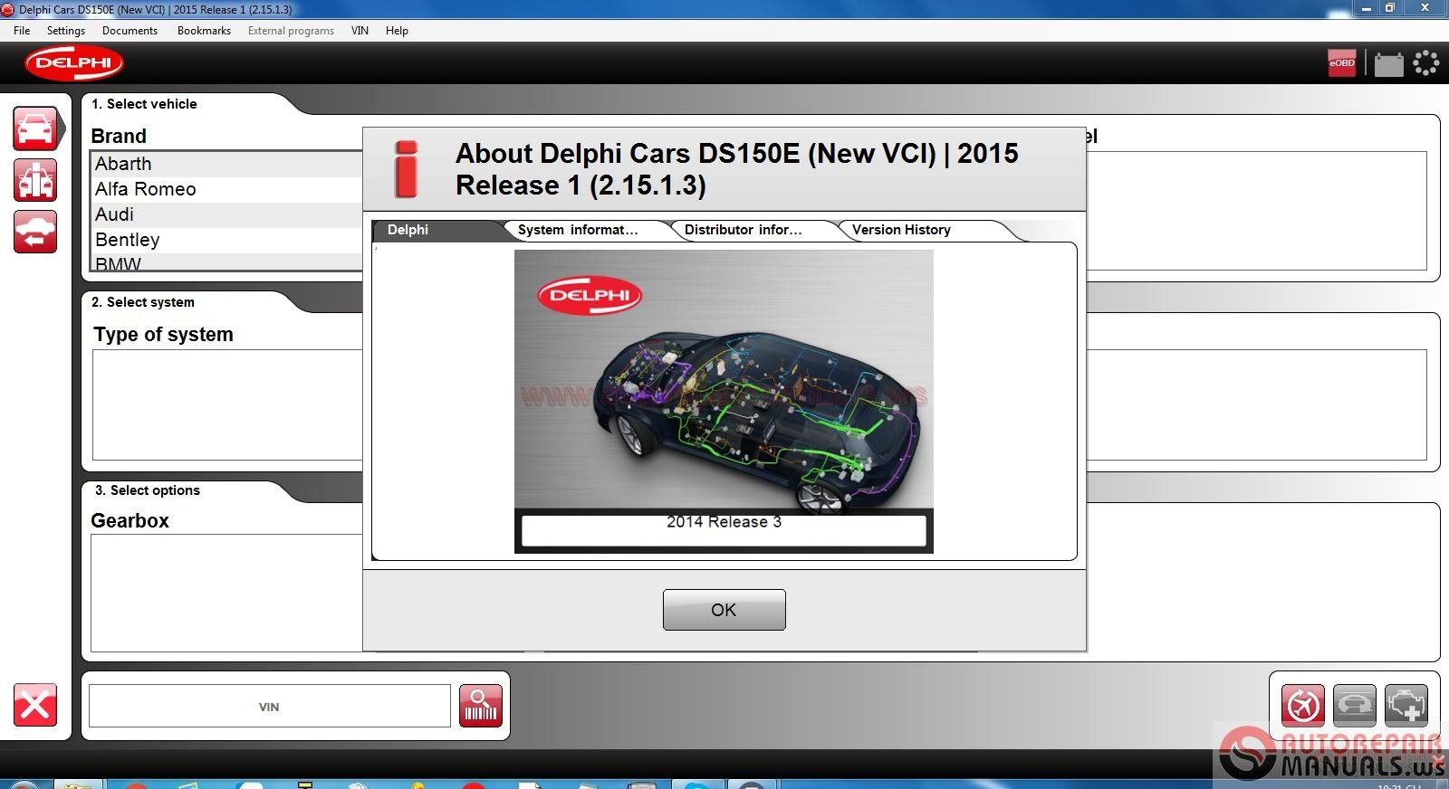Screen dimensions: 1449x789
Task: Open the File menu
Action: (x=22, y=31)
